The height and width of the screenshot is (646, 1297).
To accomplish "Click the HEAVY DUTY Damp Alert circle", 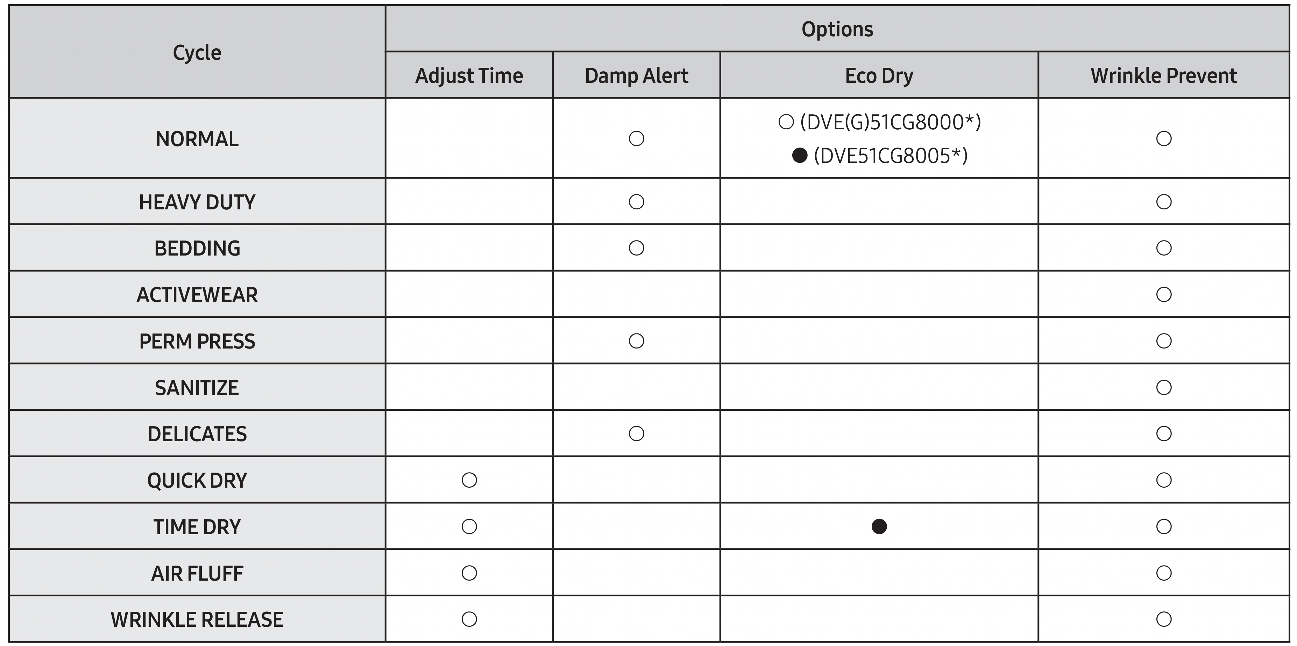I will pyautogui.click(x=636, y=202).
